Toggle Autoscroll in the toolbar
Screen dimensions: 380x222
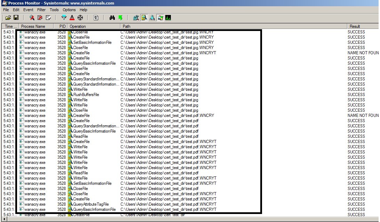click(40, 18)
